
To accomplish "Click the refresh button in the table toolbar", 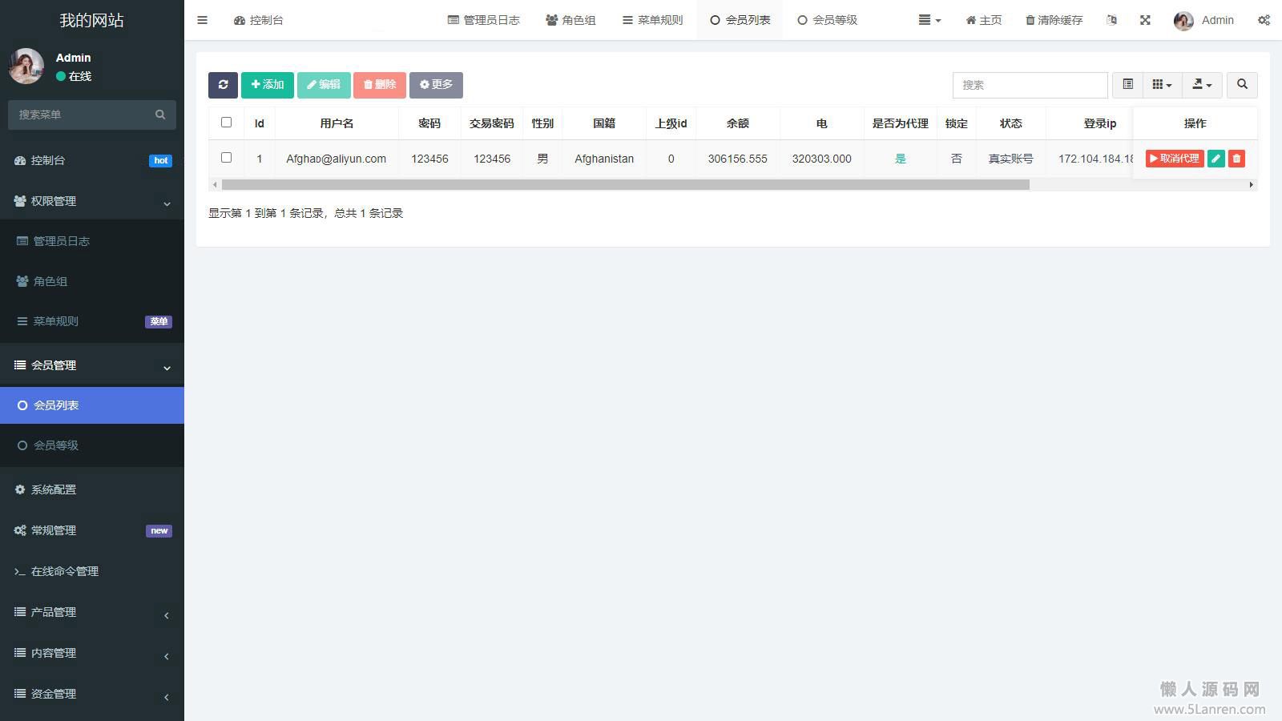I will [223, 85].
